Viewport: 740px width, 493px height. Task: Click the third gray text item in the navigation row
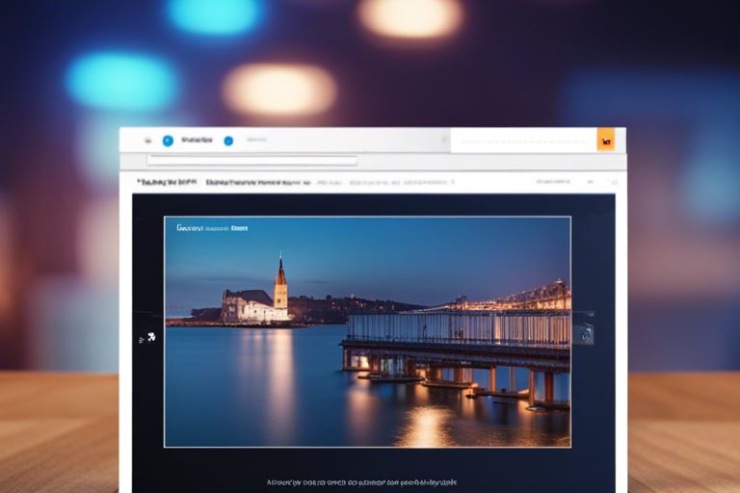point(330,181)
